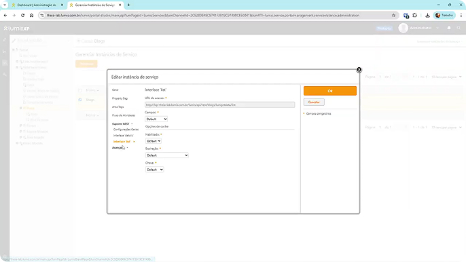Switch to the Dashboard browser tab
Image resolution: width=466 pixels, height=262 pixels.
tap(36, 5)
